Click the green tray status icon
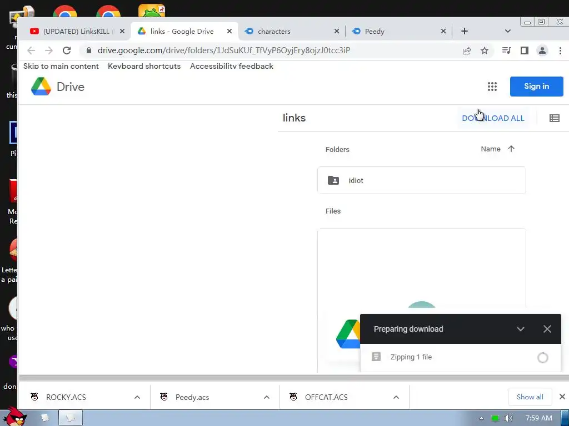 [495, 418]
